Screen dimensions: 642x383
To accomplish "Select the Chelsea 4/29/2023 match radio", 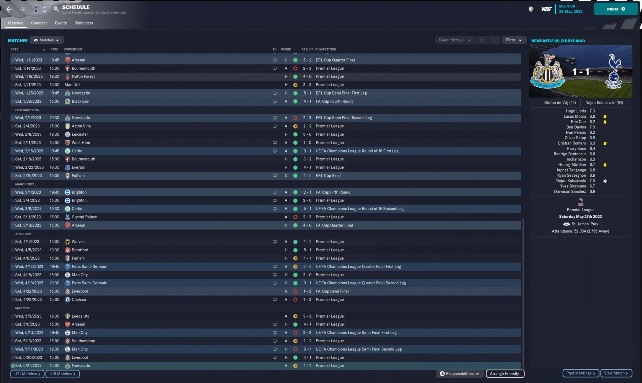I will [x=13, y=300].
